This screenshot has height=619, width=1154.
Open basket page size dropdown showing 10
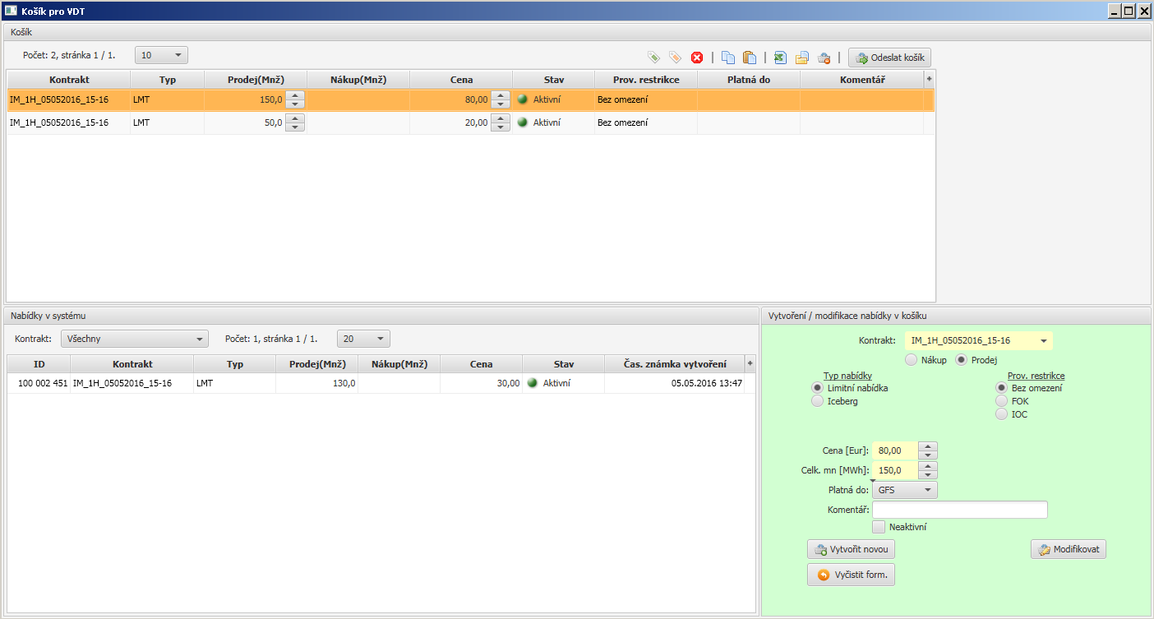(161, 55)
